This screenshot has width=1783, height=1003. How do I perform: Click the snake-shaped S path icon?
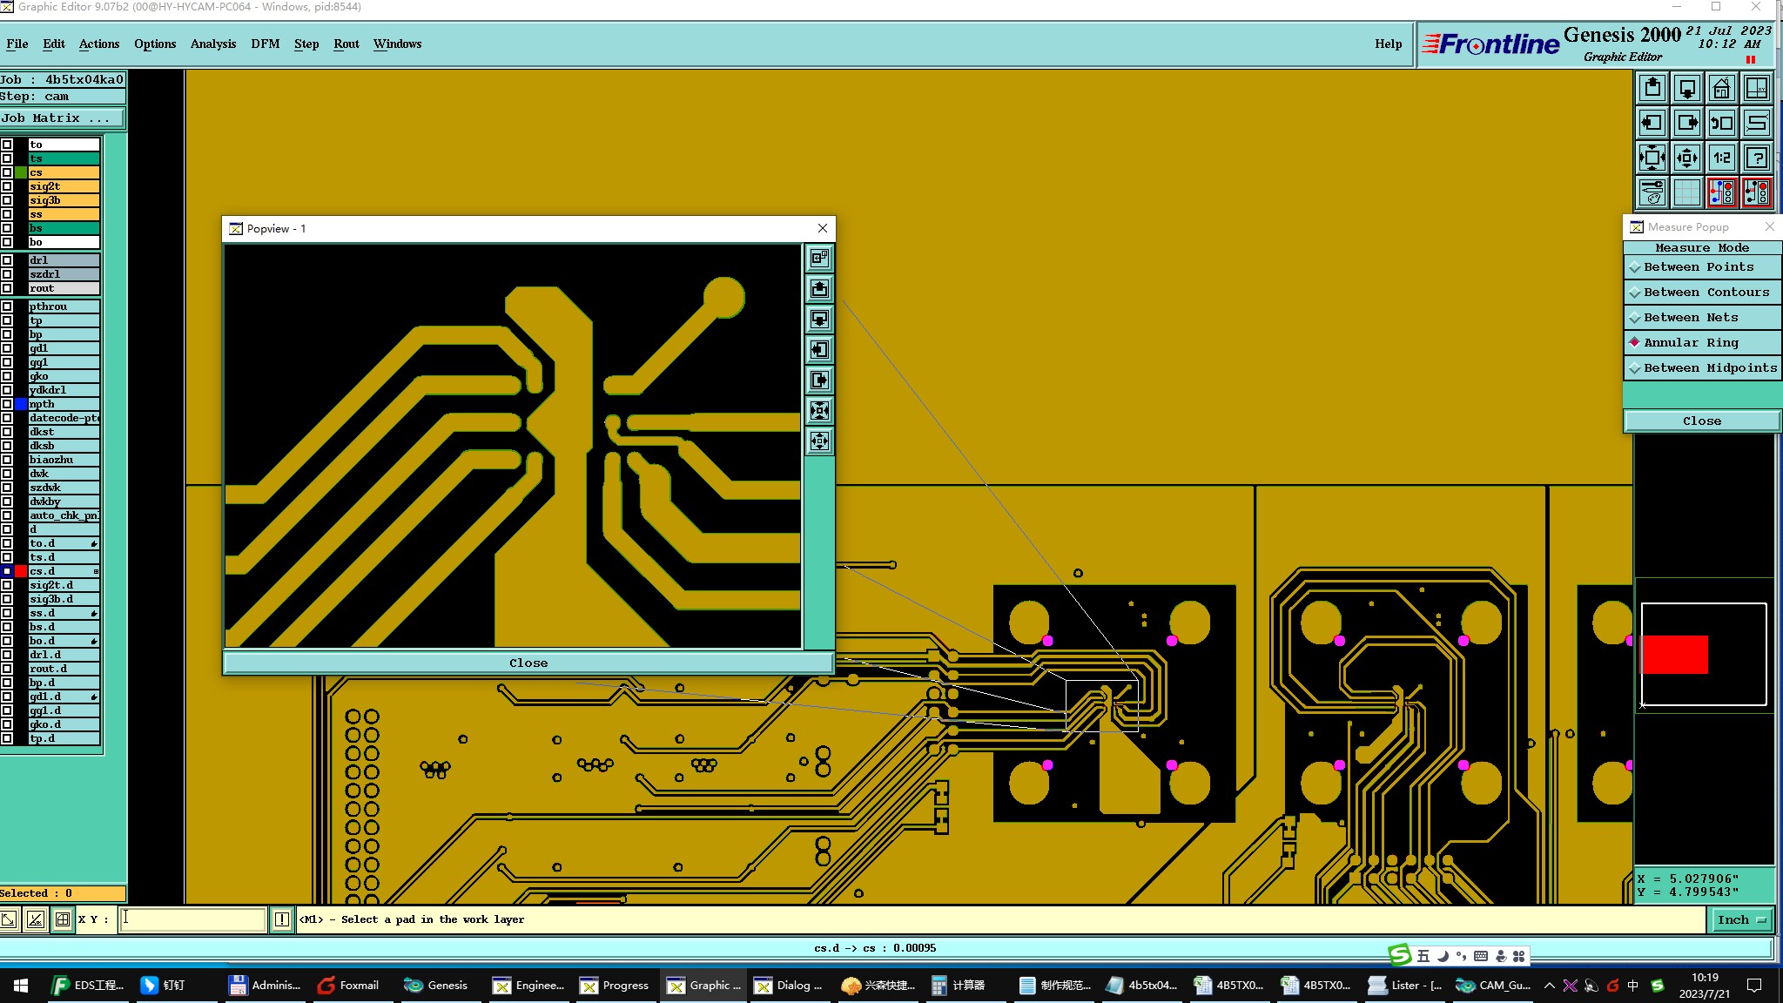pos(1756,123)
